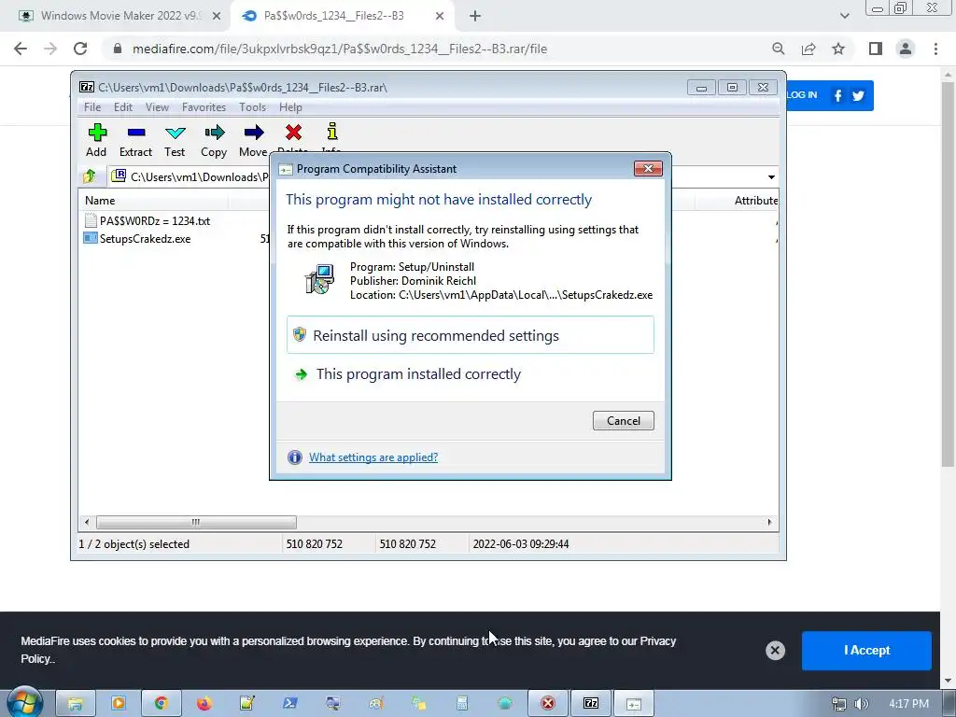Click the mediafire.com address bar URL
This screenshot has height=717, width=956.
click(340, 49)
